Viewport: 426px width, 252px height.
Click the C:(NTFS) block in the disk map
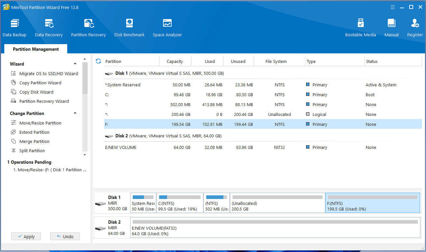pyautogui.click(x=180, y=203)
